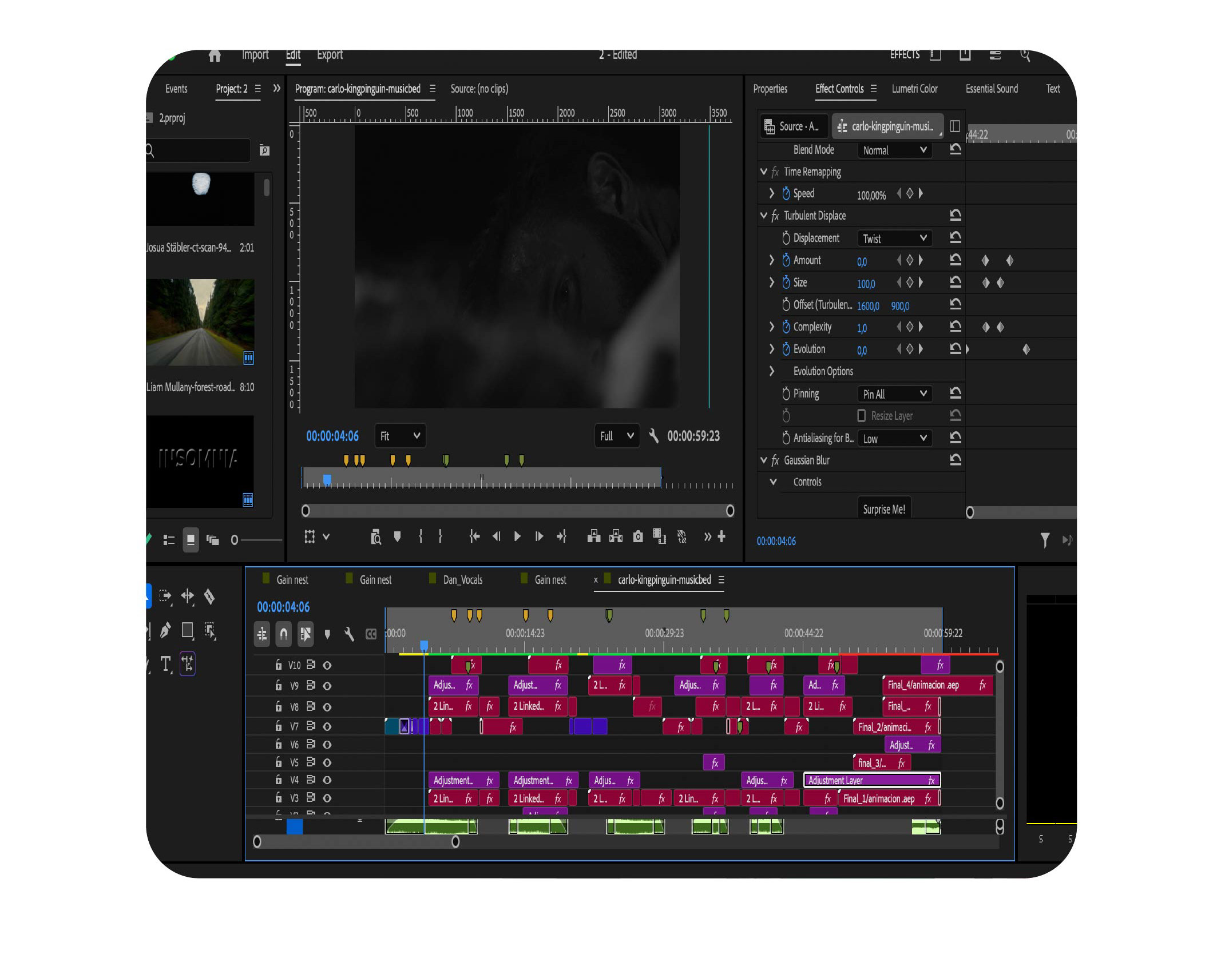1221x954 pixels.
Task: Select the forest-road clip thumbnail
Action: [200, 322]
